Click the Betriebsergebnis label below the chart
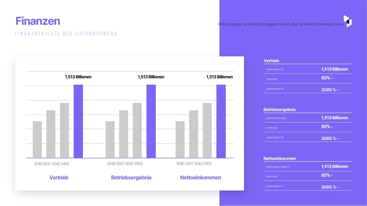This screenshot has height=206, width=367. click(x=131, y=177)
